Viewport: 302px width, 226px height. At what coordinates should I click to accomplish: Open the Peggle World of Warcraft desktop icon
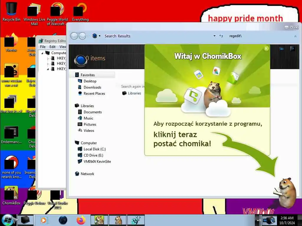(57, 14)
